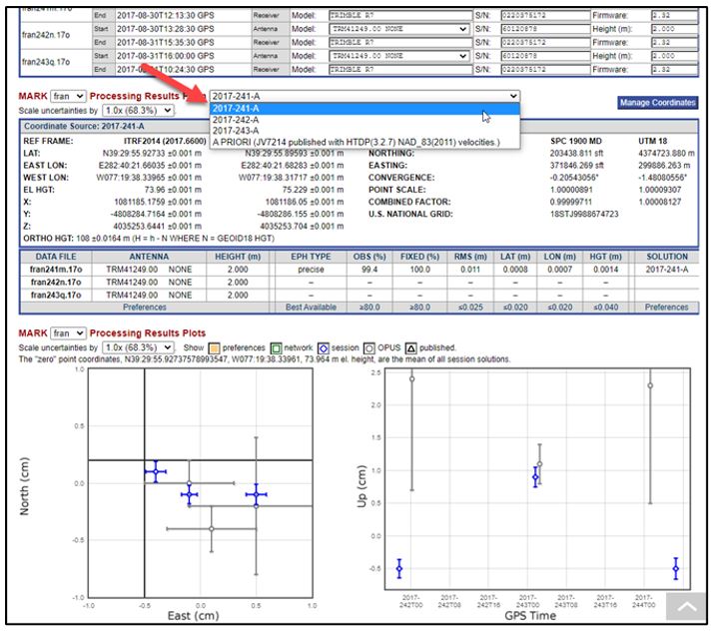The height and width of the screenshot is (634, 717).
Task: Open Preferences link under solution column
Action: coord(666,308)
